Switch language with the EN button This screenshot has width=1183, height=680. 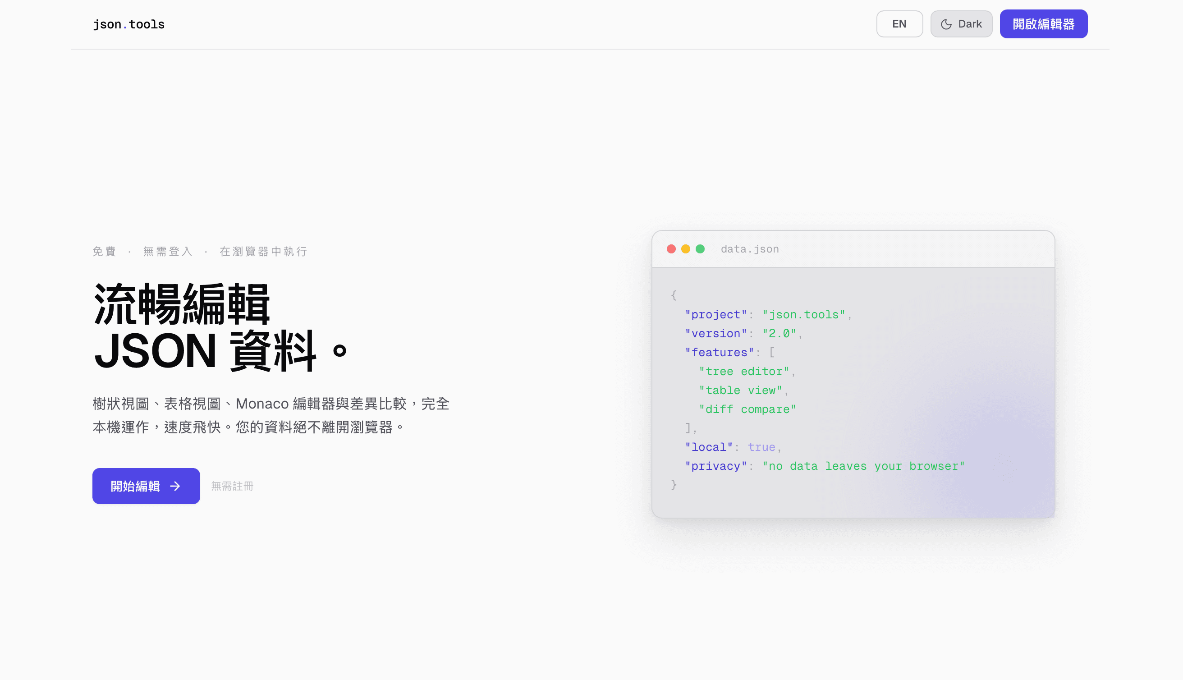(x=899, y=24)
